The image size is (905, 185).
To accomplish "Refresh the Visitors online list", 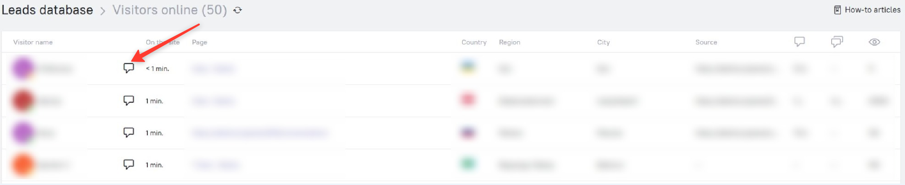I will pyautogui.click(x=238, y=10).
